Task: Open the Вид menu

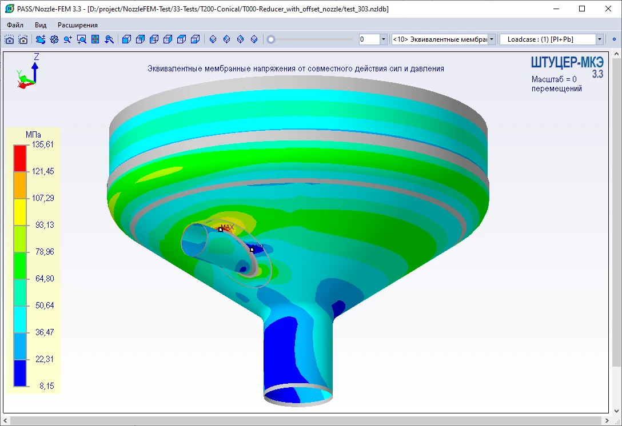Action: (41, 25)
